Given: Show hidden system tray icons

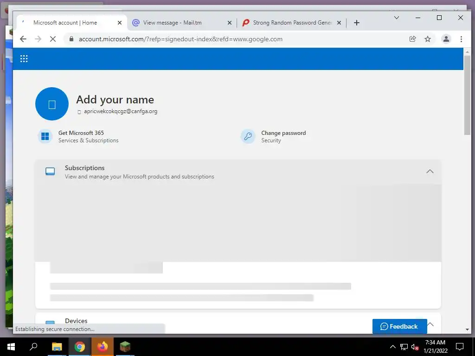Looking at the screenshot, I should tap(392, 347).
